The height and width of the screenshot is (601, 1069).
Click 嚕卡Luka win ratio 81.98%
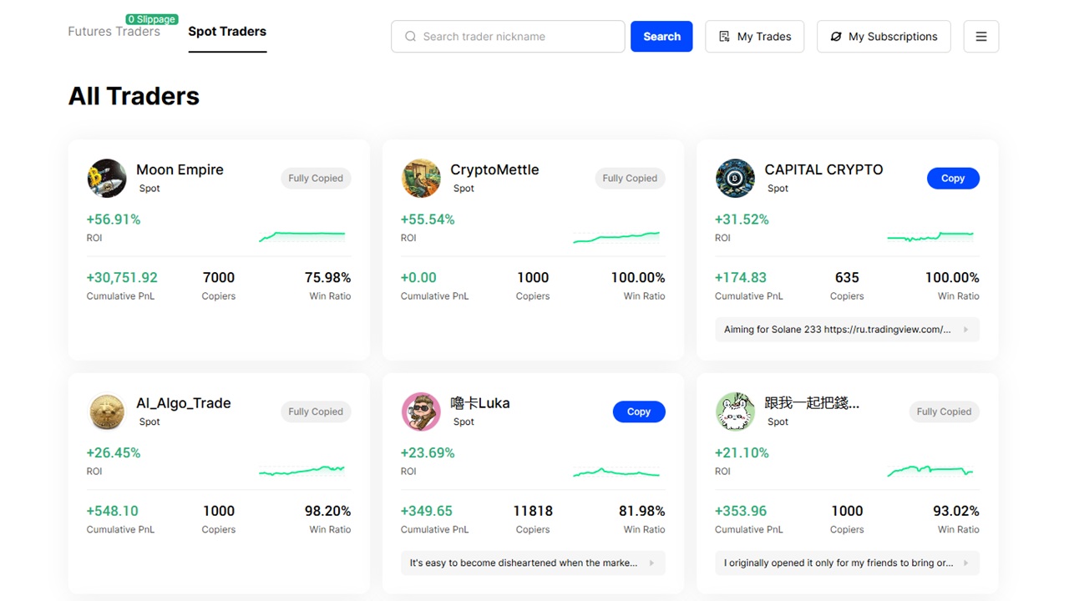(x=642, y=512)
